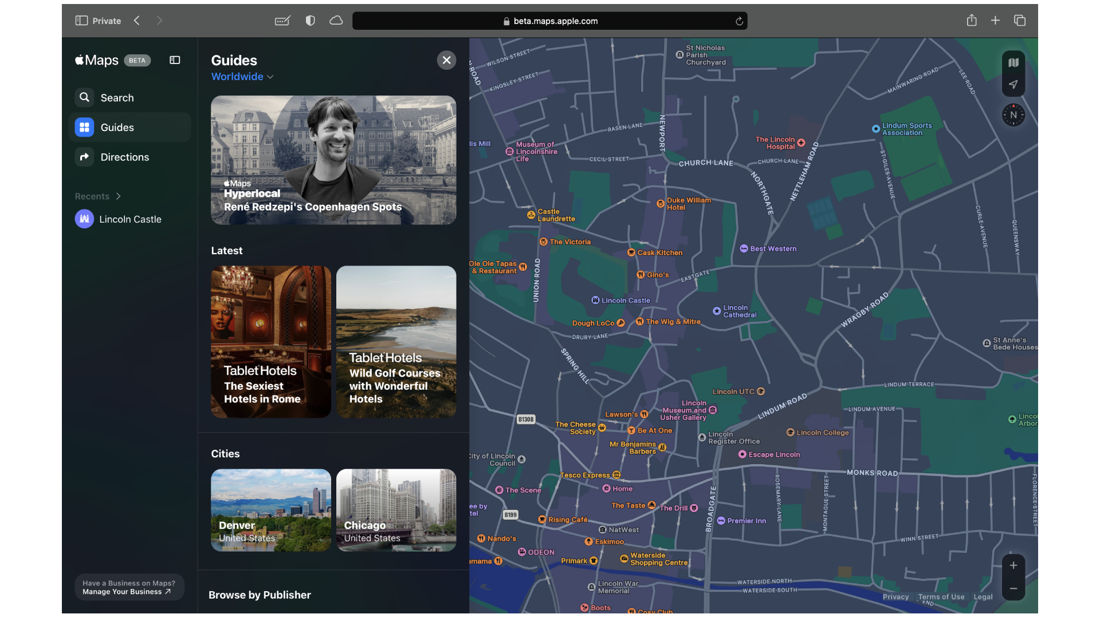The width and height of the screenshot is (1100, 618).
Task: Select The Wig & Mitre marker
Action: [639, 322]
